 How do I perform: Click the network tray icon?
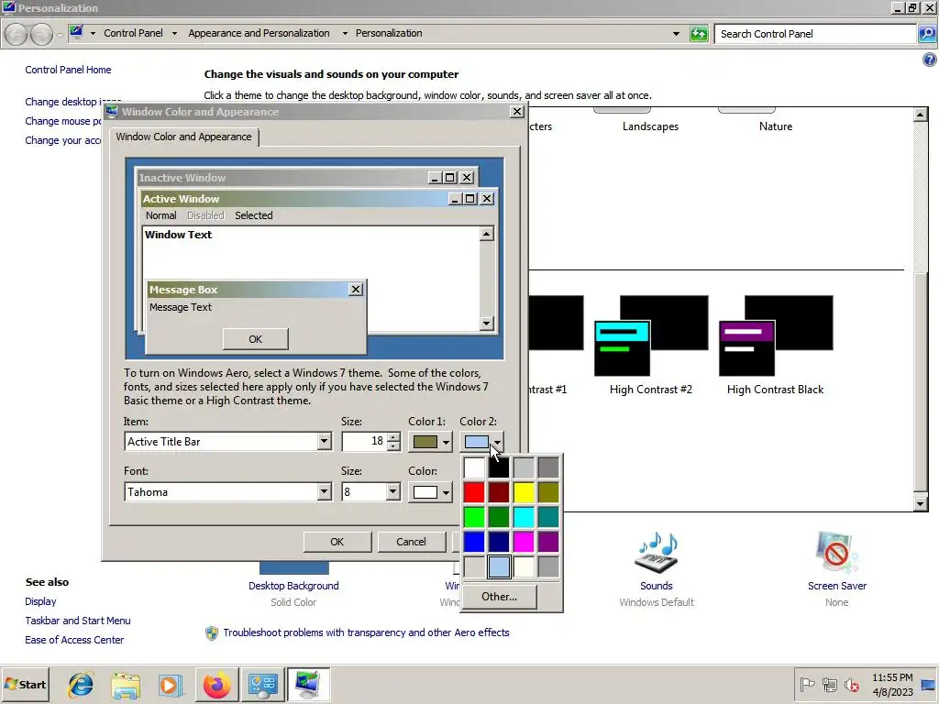[829, 684]
